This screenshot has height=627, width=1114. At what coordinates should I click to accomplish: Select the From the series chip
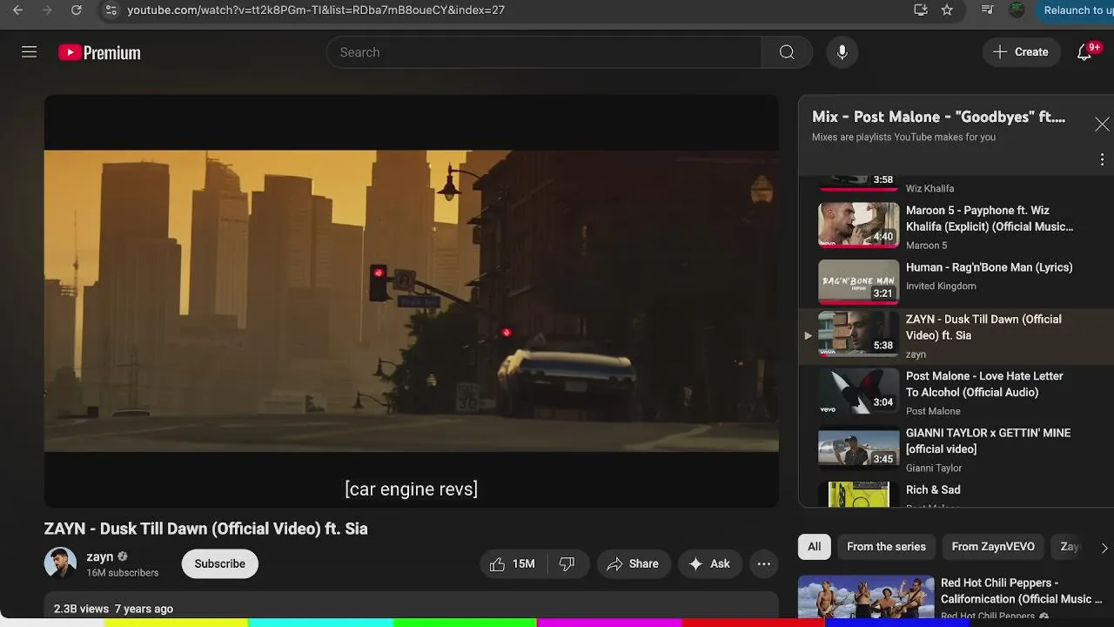886,547
